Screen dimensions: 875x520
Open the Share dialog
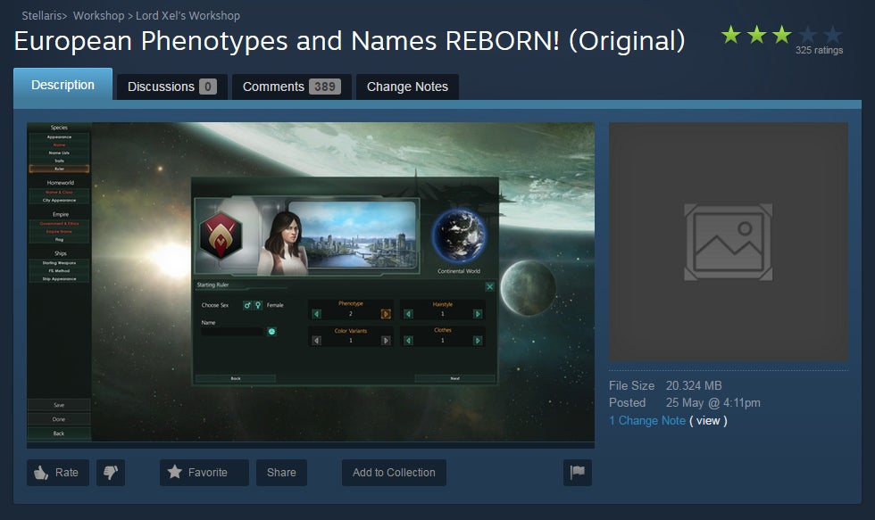tap(281, 473)
